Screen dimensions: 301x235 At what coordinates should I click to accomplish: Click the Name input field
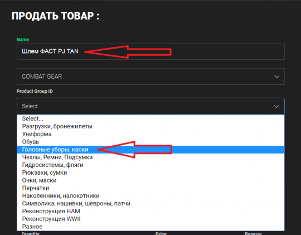pos(151,51)
